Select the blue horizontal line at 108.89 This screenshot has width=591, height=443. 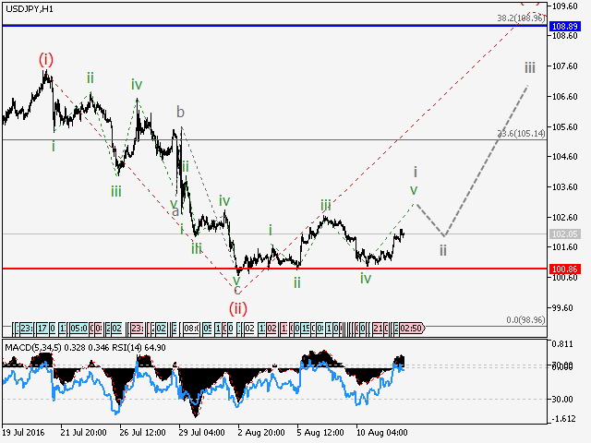pos(274,26)
